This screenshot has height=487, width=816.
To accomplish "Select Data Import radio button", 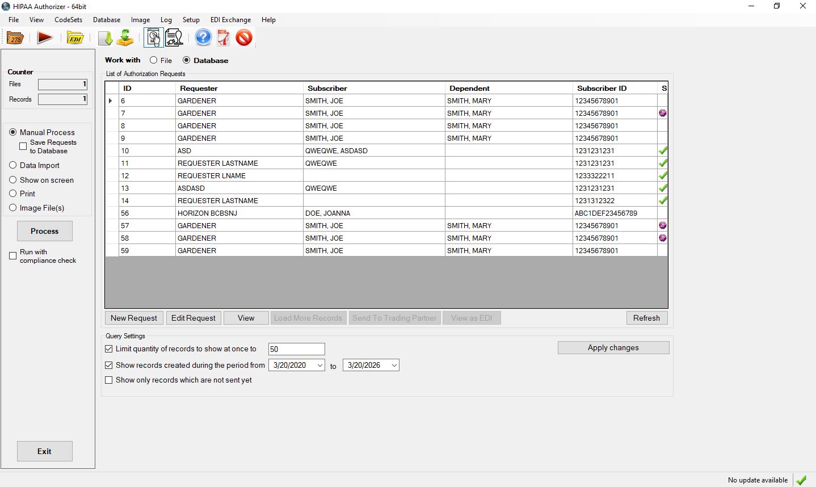I will click(13, 165).
